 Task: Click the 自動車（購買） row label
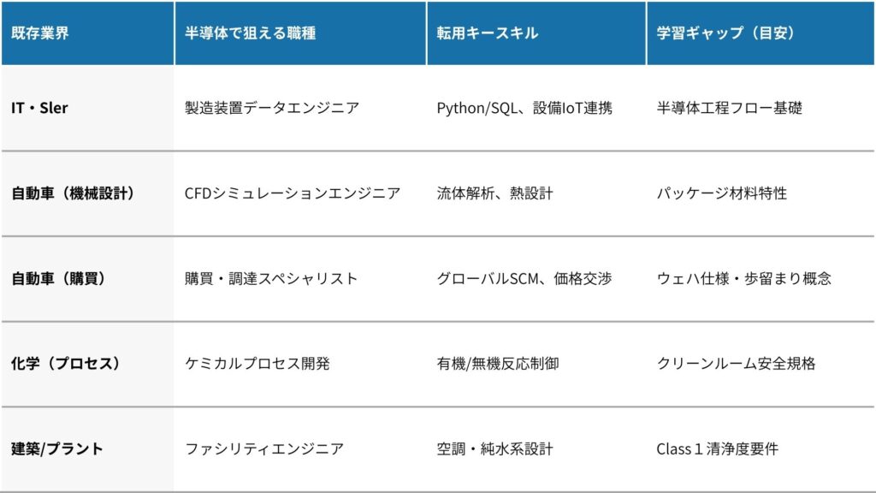point(58,278)
